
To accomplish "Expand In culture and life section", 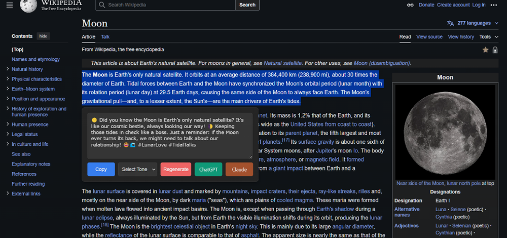I will 8,144.
